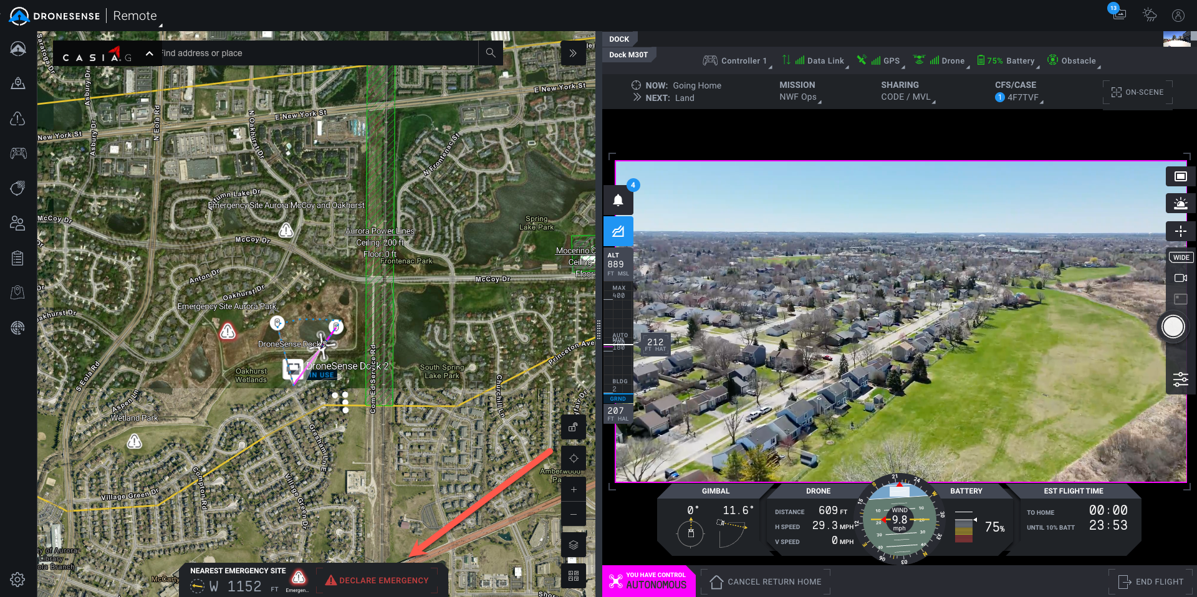Activate the siren beacon light icon

(x=1181, y=204)
